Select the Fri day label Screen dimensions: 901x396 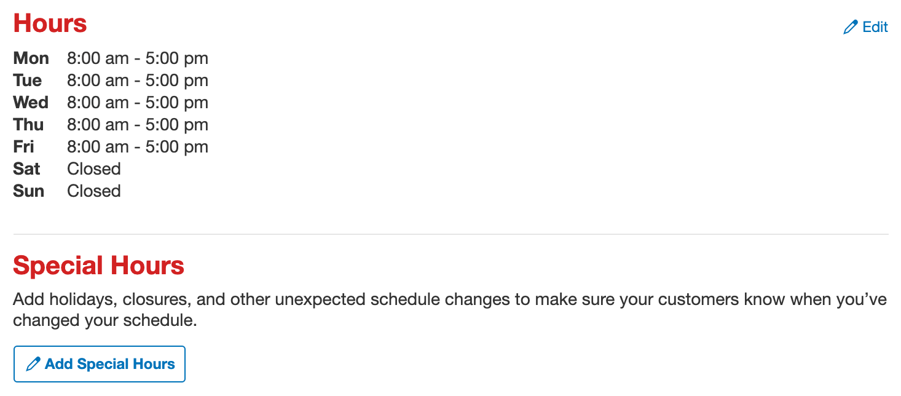coord(23,147)
